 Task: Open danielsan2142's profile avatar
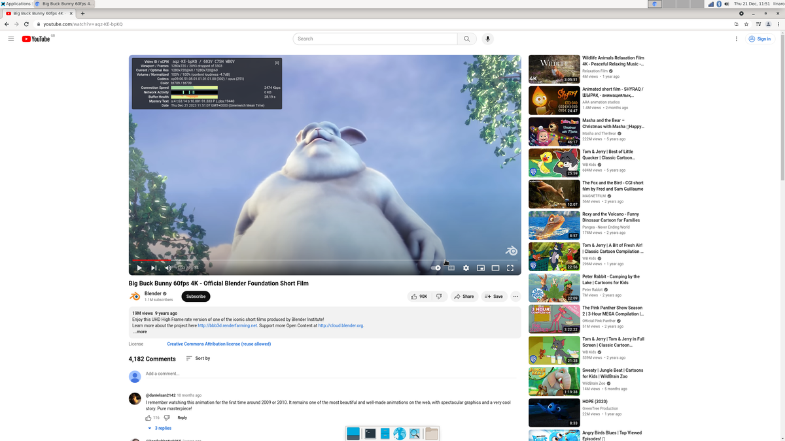pyautogui.click(x=135, y=399)
